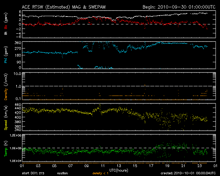220x176 pixels.
Task: Click the 'Density (/cm3)' axis label
Action: (x=6, y=87)
